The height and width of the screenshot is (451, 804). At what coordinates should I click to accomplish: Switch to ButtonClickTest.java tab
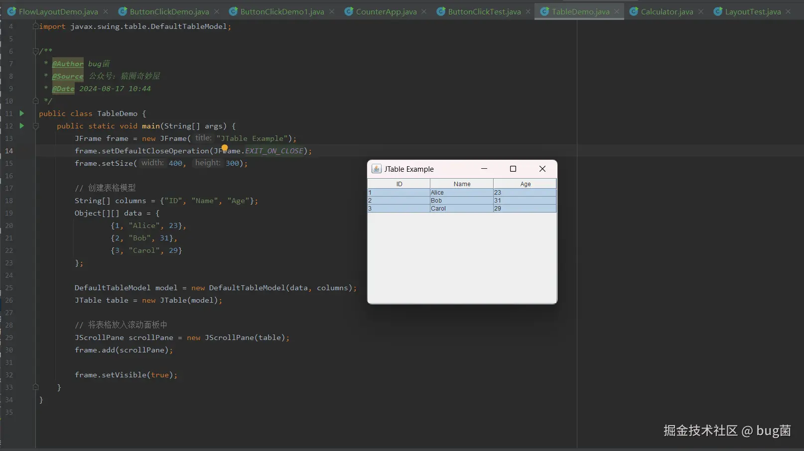pyautogui.click(x=484, y=11)
